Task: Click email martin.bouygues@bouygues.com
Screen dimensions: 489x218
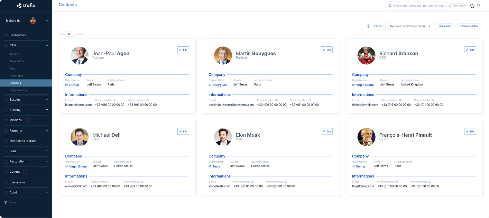Action: click(231, 105)
